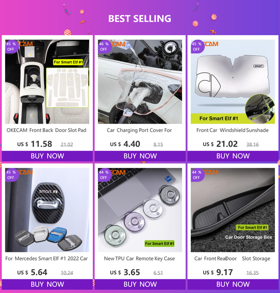Buy now the 21.02 Windshield Sunshade

(233, 156)
